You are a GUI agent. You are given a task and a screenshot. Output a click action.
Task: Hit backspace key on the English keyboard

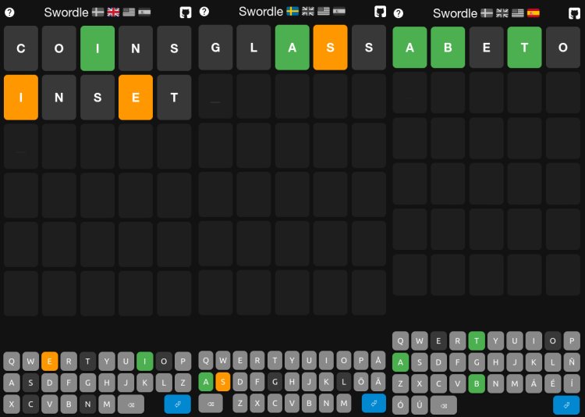coord(131,405)
